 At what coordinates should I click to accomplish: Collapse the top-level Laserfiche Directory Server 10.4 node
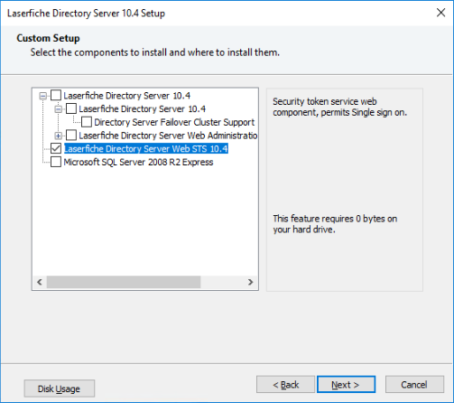pos(43,96)
